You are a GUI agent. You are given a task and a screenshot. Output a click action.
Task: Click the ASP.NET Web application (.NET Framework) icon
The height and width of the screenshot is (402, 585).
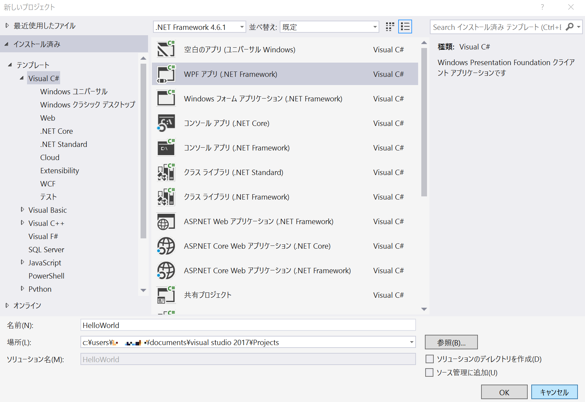(166, 221)
